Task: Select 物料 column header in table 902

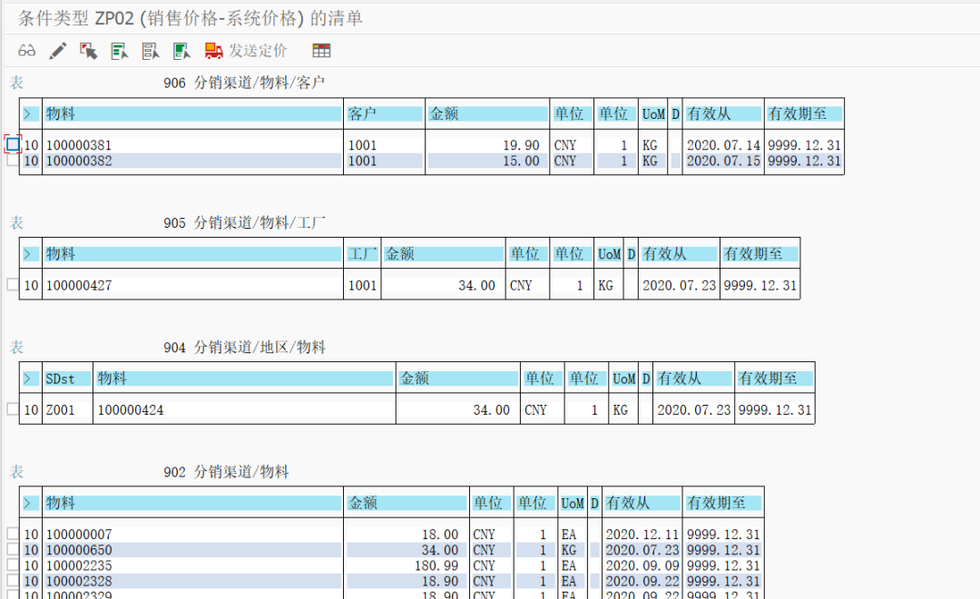Action: [192, 503]
